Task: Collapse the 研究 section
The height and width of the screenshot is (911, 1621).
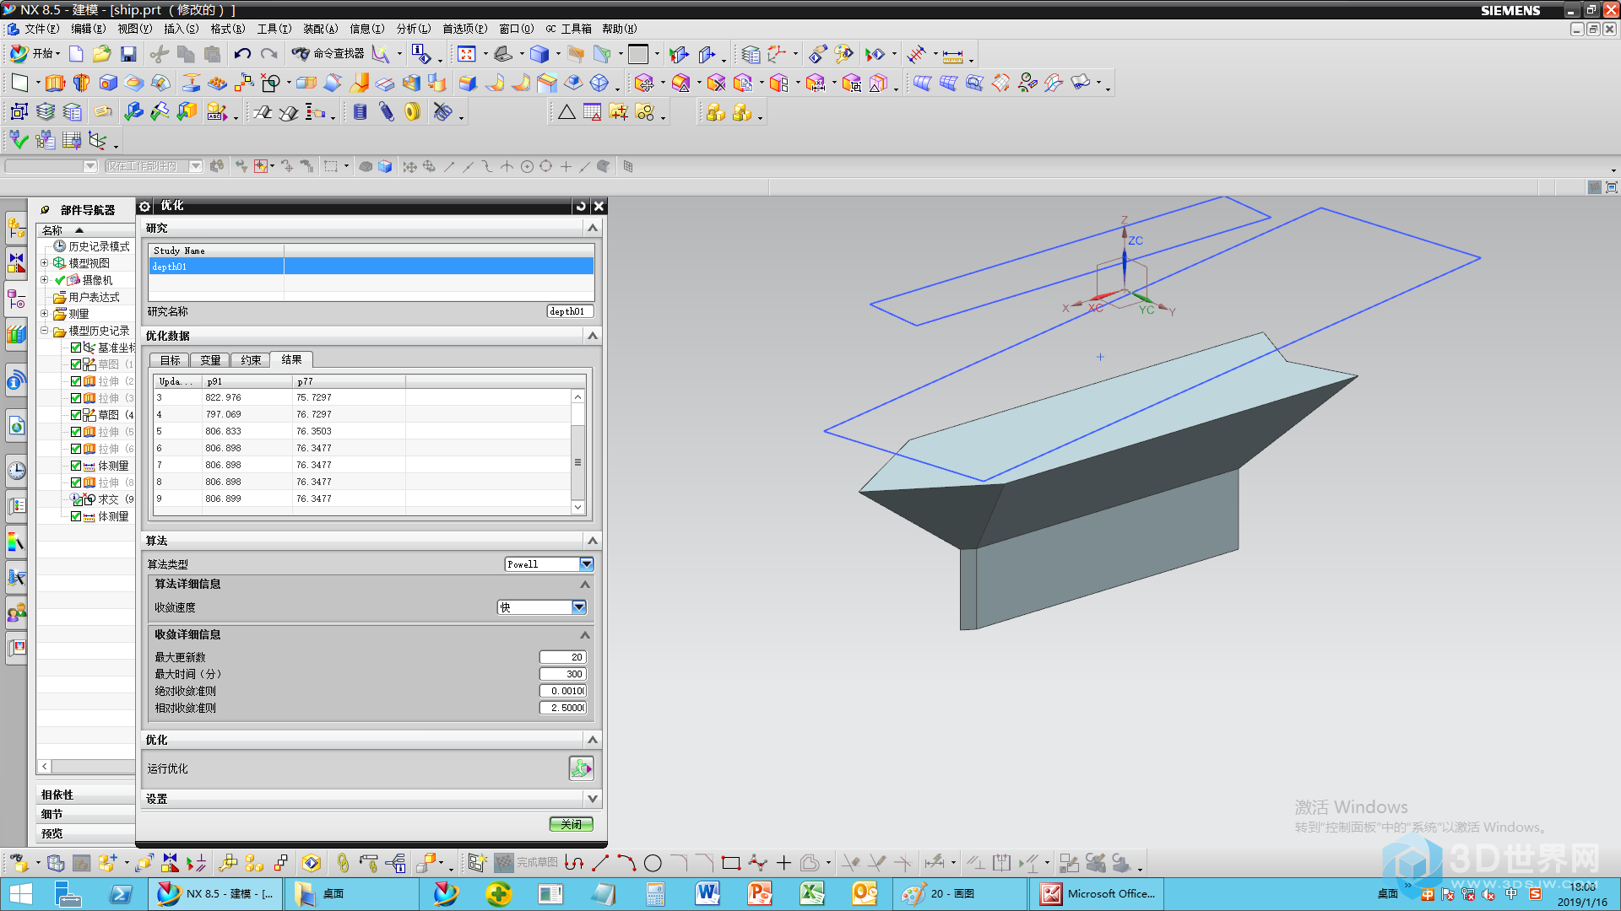Action: point(593,229)
